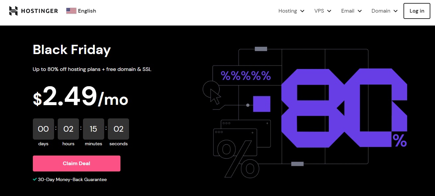Click the large purple 80 graphic
The image size is (435, 196).
pyautogui.click(x=343, y=108)
